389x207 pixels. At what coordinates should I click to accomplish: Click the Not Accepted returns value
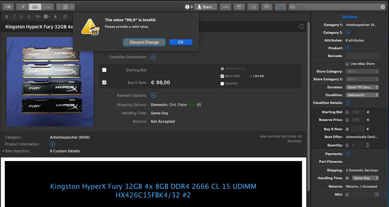163,122
